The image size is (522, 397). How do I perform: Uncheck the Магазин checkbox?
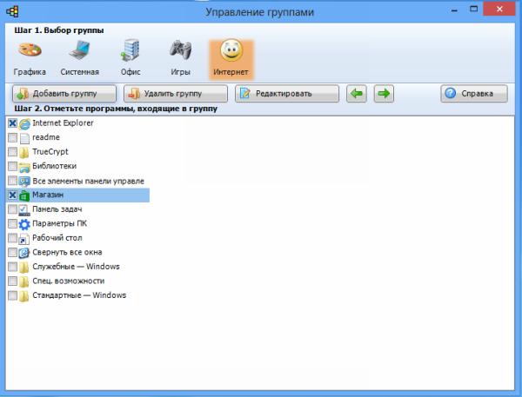click(12, 195)
